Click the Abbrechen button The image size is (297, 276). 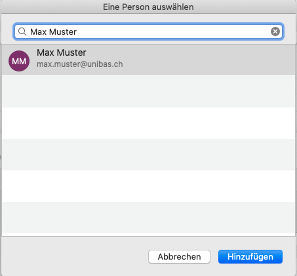(179, 256)
